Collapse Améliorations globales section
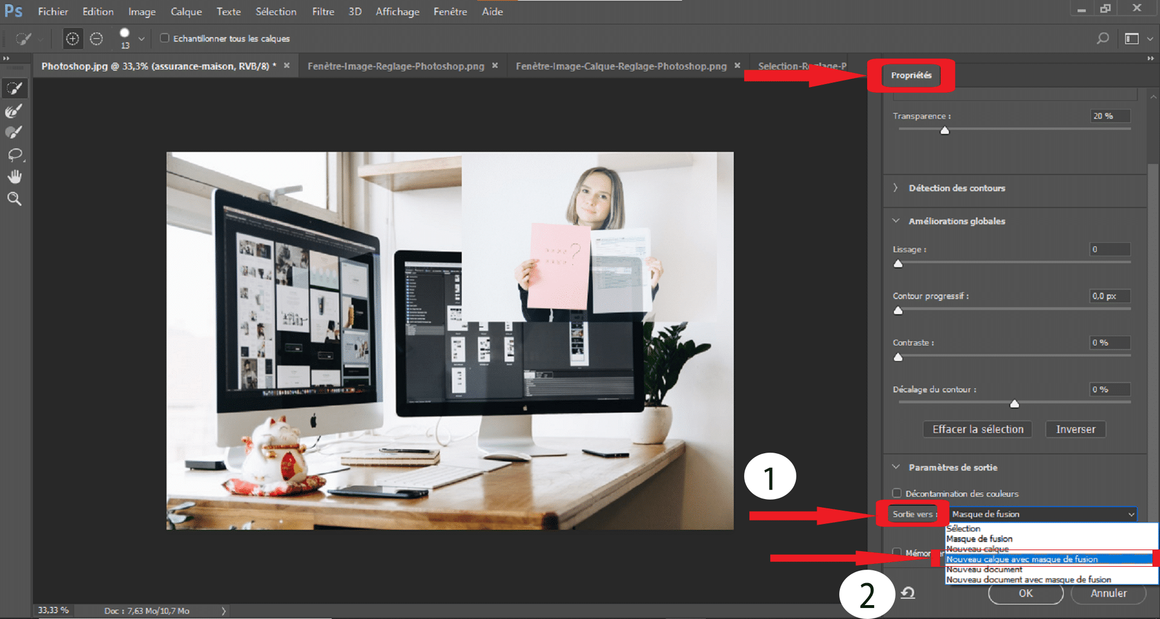Screen dimensions: 1160x619 tap(896, 221)
